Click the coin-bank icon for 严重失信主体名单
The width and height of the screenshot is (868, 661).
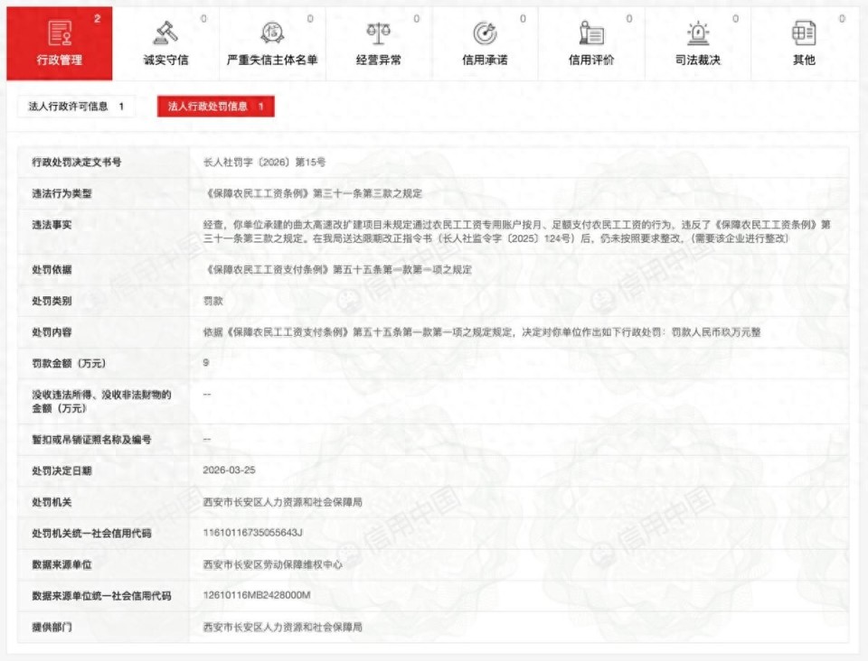[272, 32]
